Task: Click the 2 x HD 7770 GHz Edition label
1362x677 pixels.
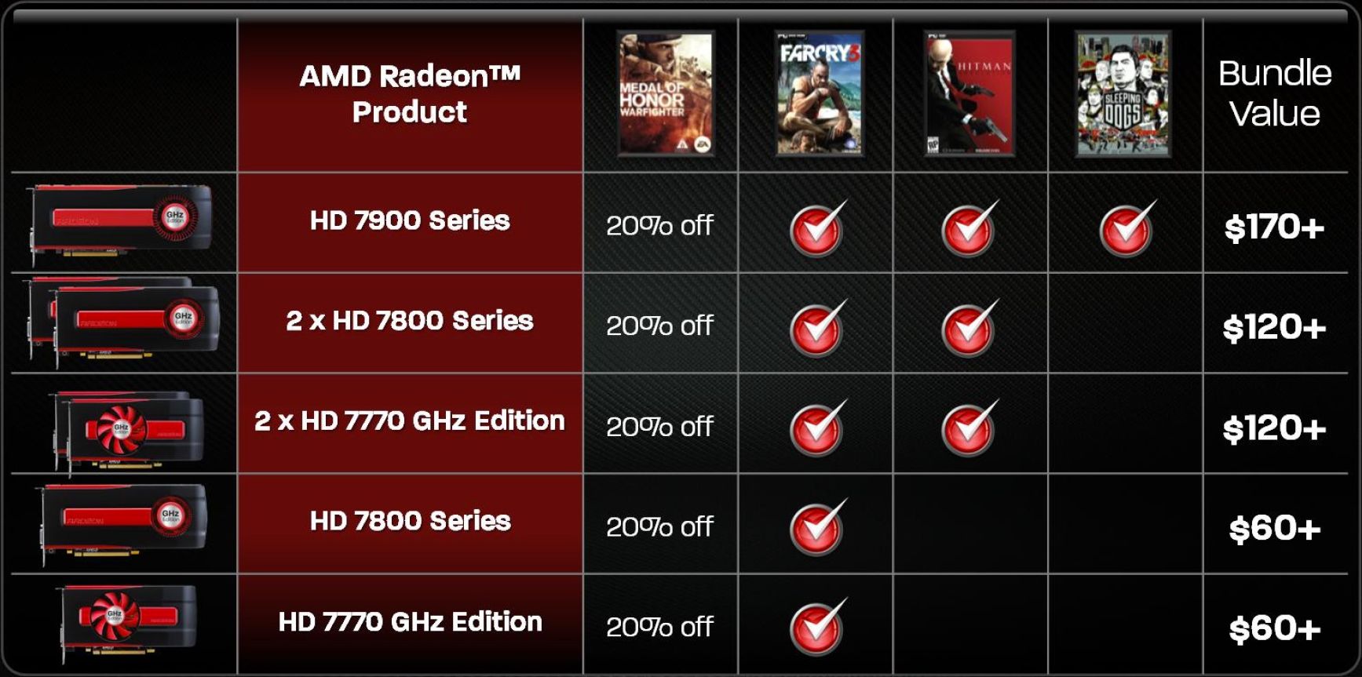Action: pyautogui.click(x=410, y=421)
